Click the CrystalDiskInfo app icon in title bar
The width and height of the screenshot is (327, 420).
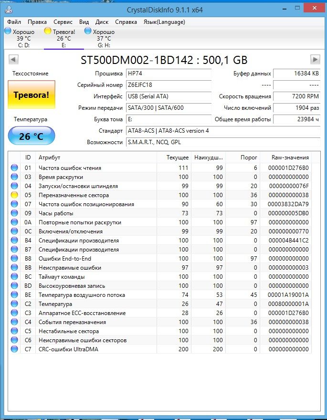tap(9, 10)
